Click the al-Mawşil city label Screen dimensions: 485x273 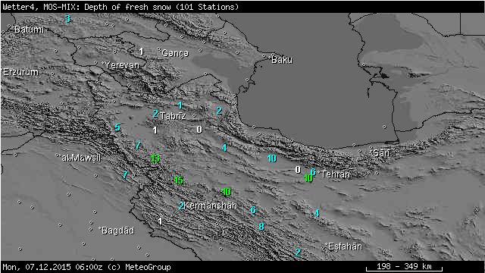pyautogui.click(x=81, y=158)
